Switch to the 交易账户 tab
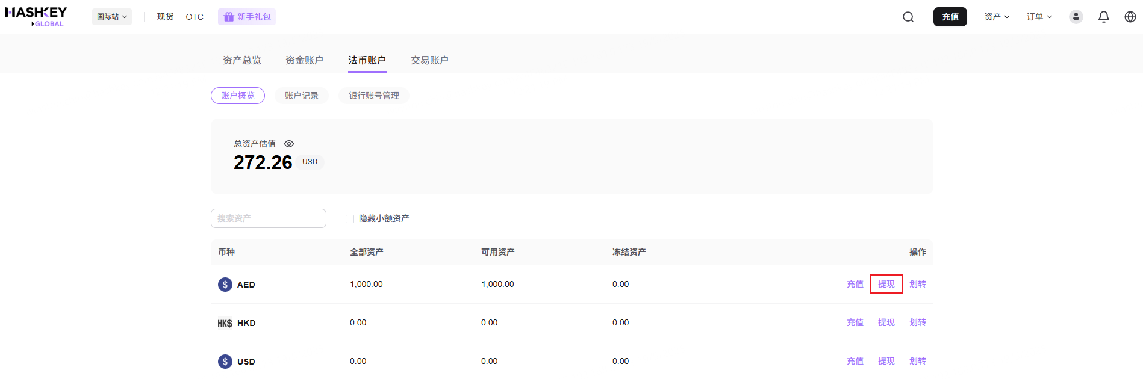 click(429, 60)
